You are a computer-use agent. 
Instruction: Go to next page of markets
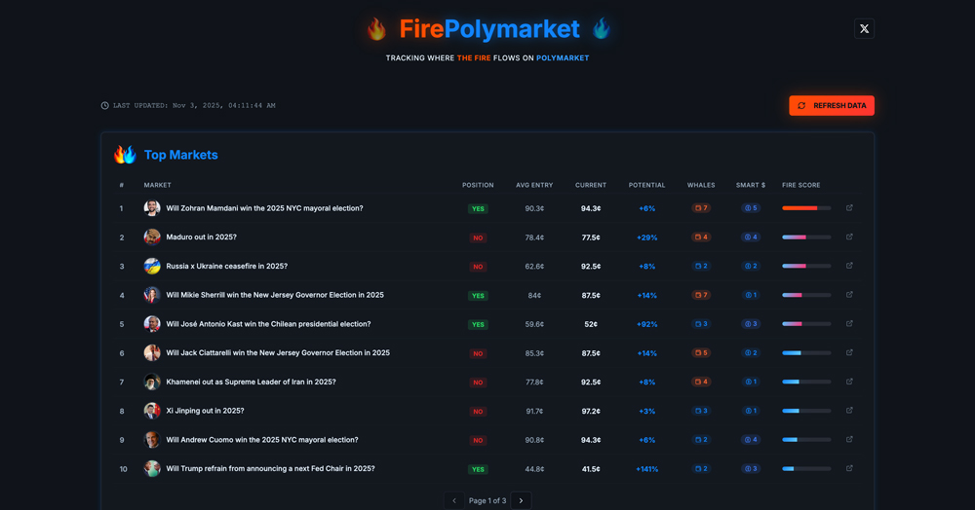point(521,500)
